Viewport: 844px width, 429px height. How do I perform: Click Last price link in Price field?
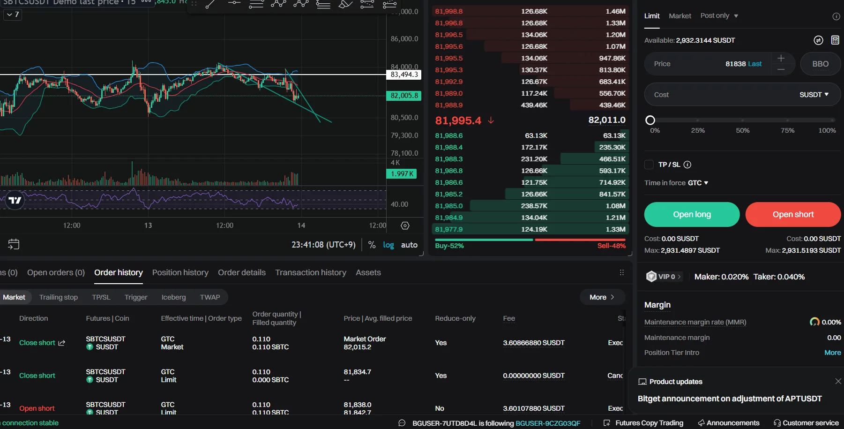pos(754,64)
